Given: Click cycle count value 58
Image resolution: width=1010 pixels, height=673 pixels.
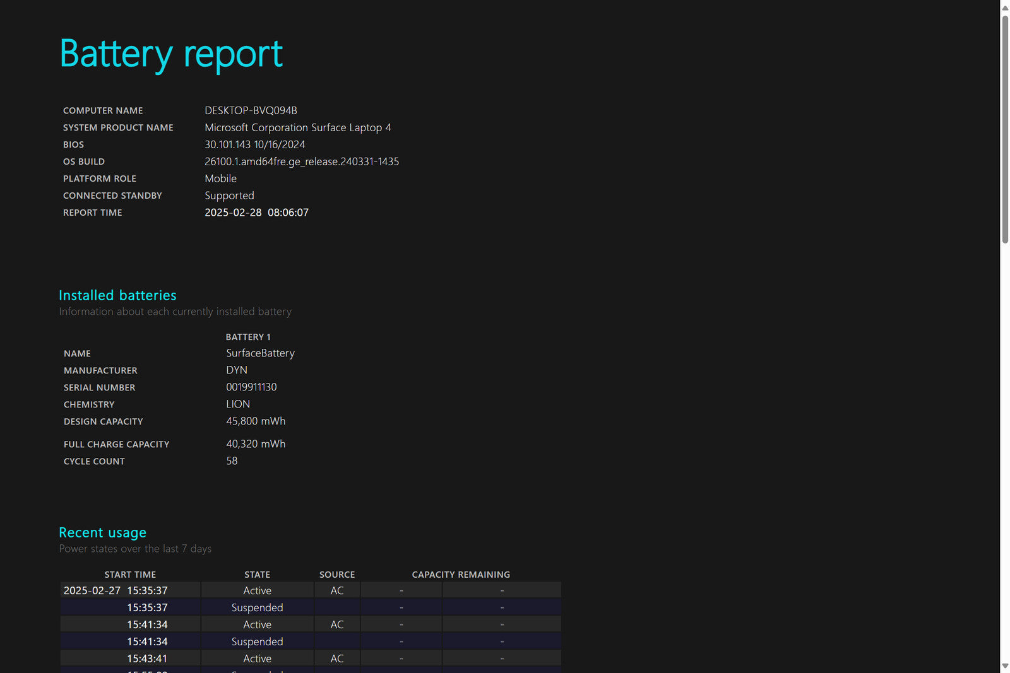Looking at the screenshot, I should pyautogui.click(x=232, y=461).
